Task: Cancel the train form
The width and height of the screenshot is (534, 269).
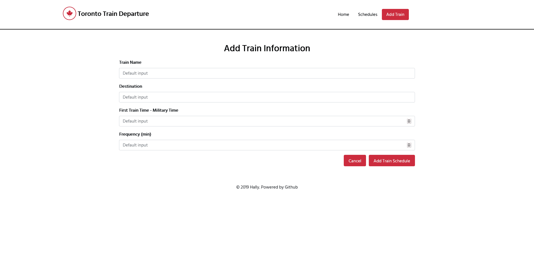Action: click(x=355, y=161)
